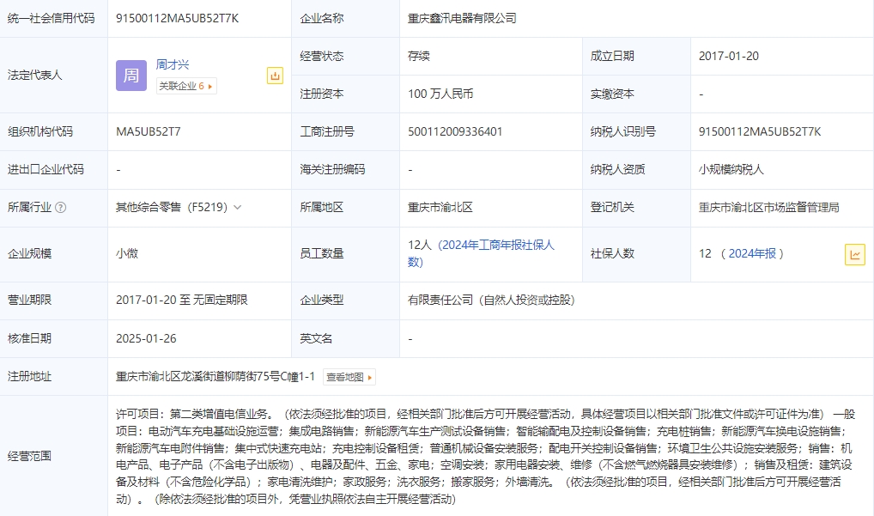This screenshot has width=874, height=516.
Task: Click the registration number 500112009336401
Action: tap(455, 132)
